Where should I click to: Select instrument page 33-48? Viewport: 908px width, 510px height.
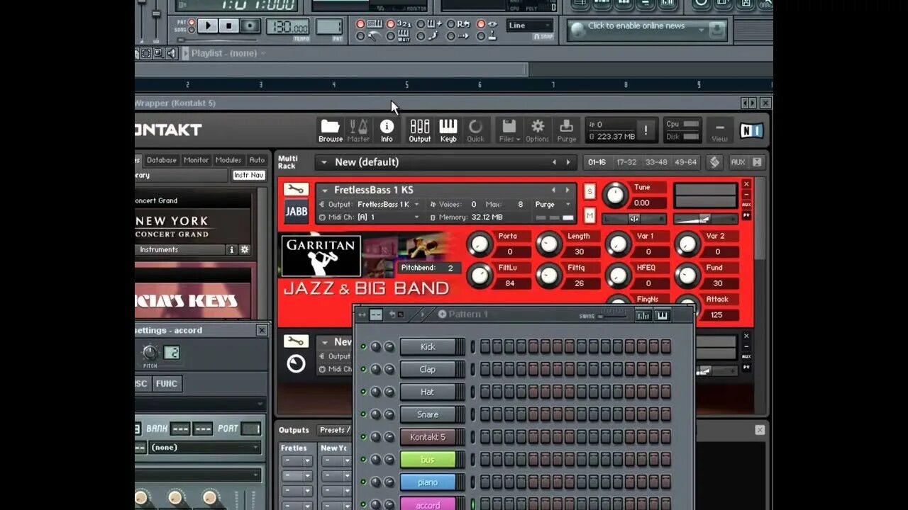pos(656,162)
